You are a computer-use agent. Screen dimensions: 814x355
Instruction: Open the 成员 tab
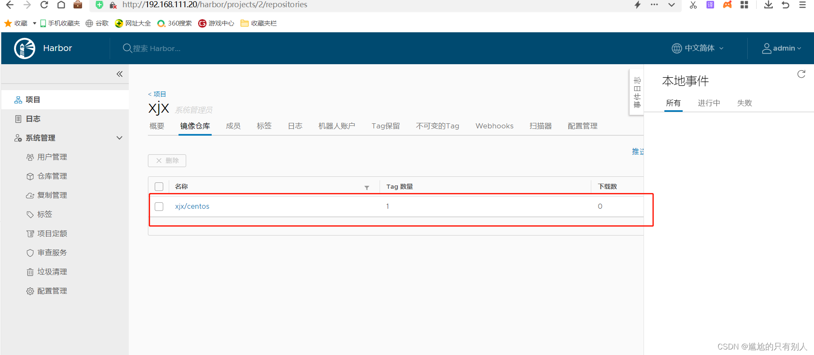click(x=233, y=126)
